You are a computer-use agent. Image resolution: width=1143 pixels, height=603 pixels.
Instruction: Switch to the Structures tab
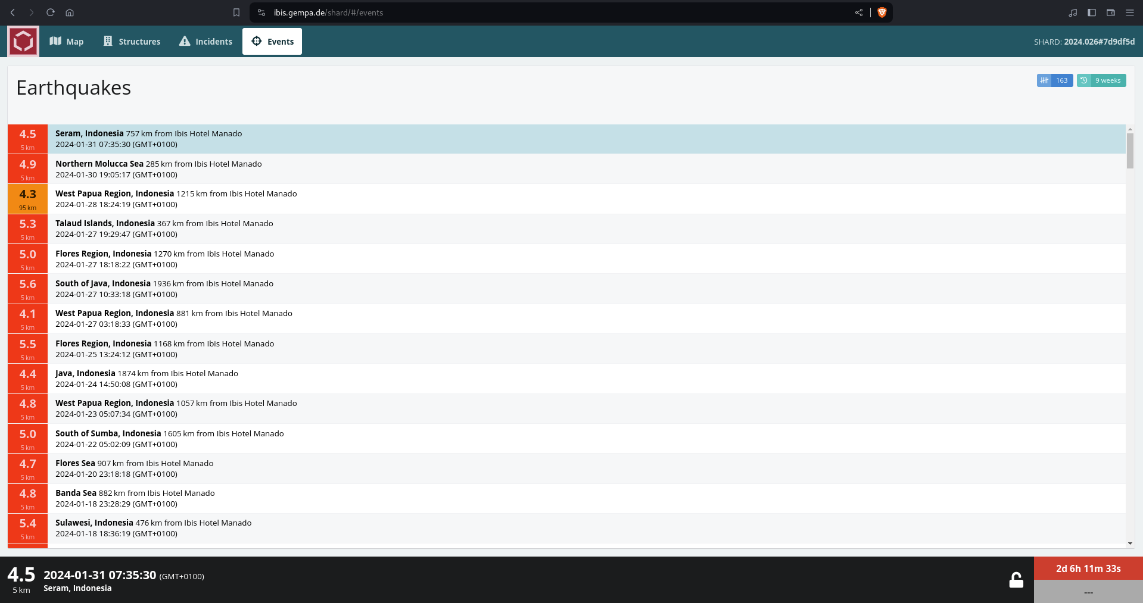click(x=132, y=41)
